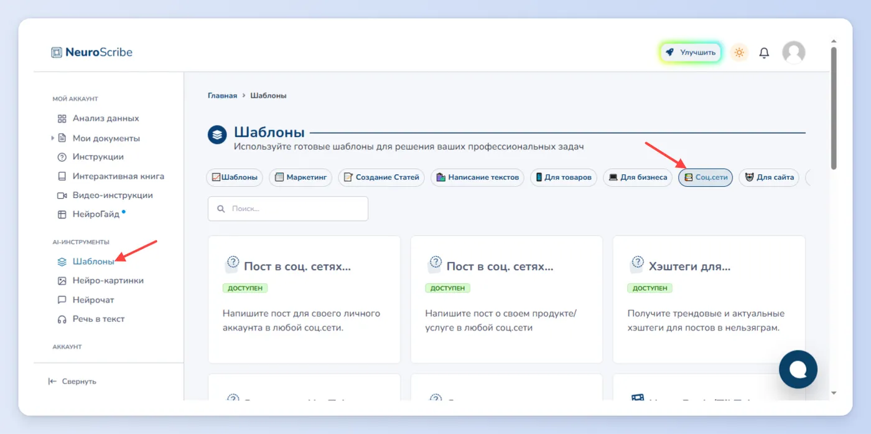Open Речь в текст headphones item
This screenshot has width=871, height=434.
(x=62, y=319)
